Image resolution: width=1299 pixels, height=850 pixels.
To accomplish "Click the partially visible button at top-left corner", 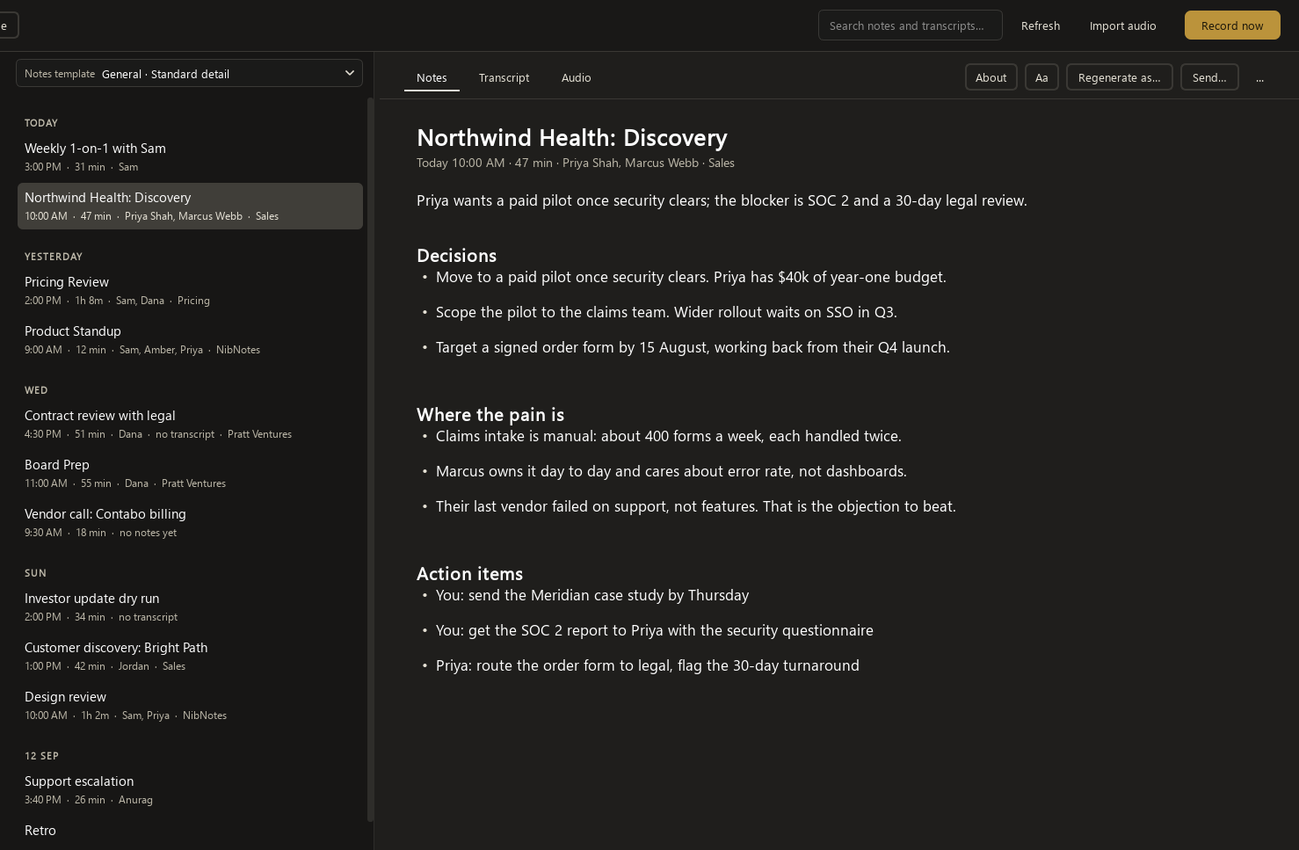I will [9, 25].
